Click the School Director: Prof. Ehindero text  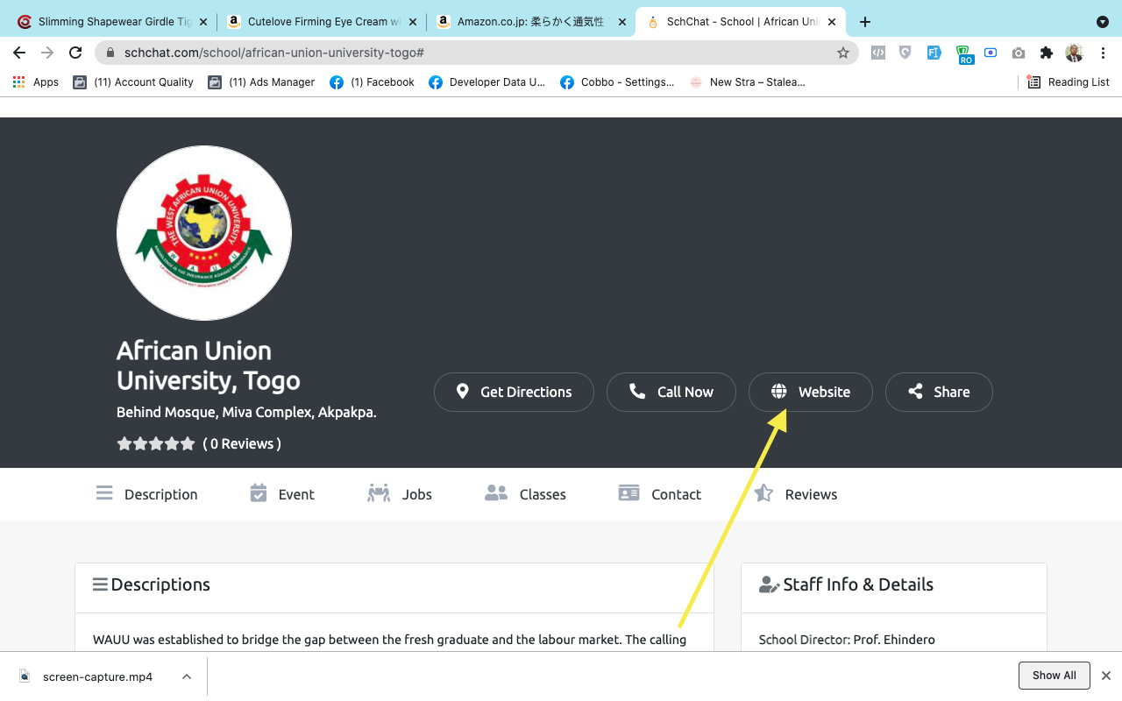[x=847, y=640]
